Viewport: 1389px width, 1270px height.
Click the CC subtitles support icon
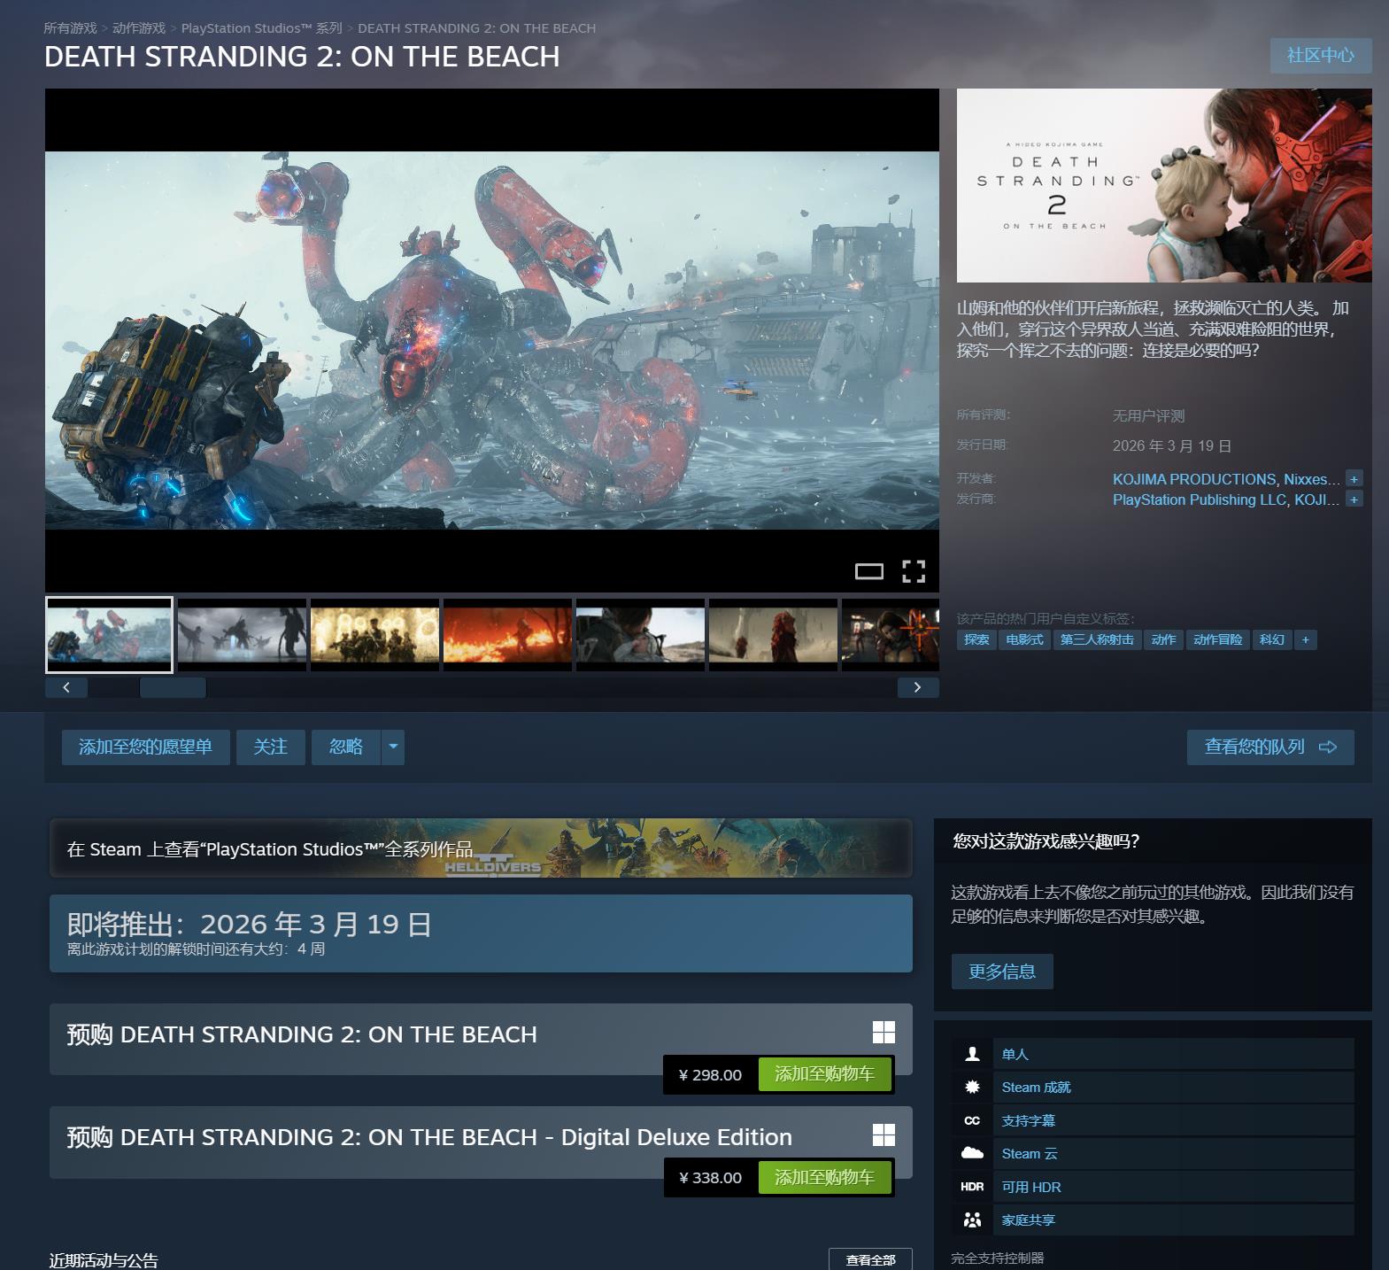click(x=972, y=1120)
